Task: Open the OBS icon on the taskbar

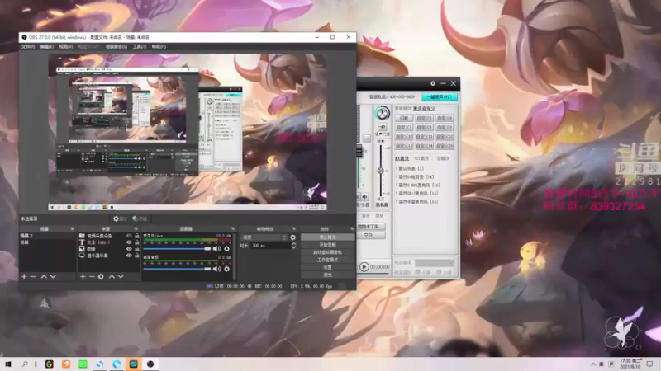Action: coord(150,364)
